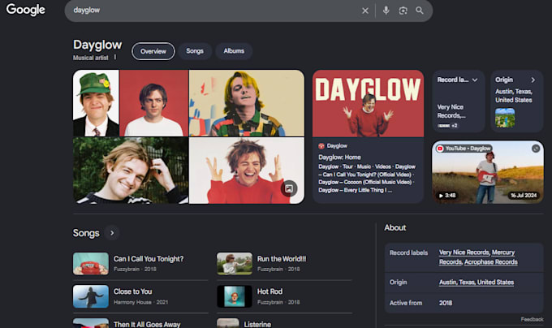The height and width of the screenshot is (328, 552).
Task: Open outdoor photo of smiling Dayglow
Action: tap(131, 170)
